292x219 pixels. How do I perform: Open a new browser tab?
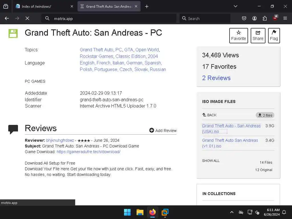[147, 7]
